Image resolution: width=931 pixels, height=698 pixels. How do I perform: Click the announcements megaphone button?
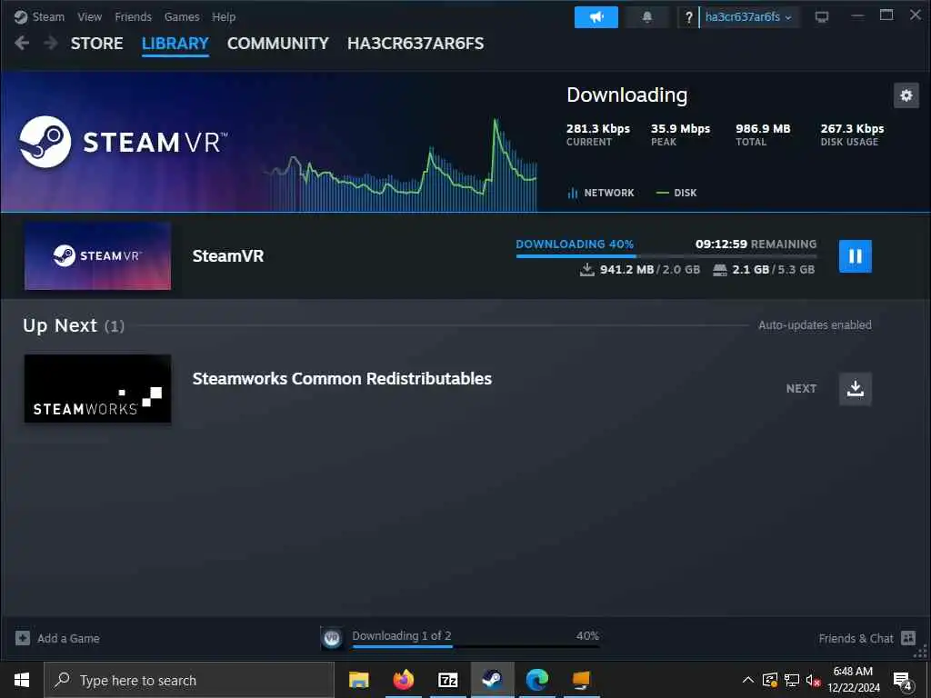(596, 17)
